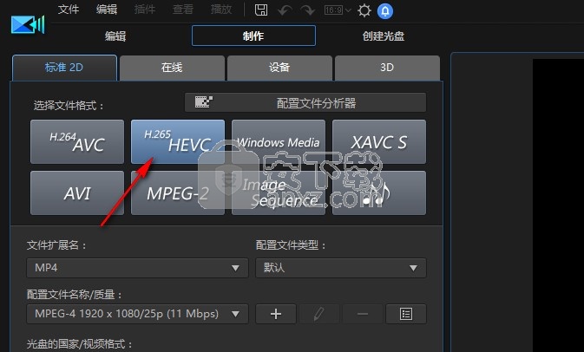This screenshot has width=584, height=352.
Task: Go to the 创建光盘 module
Action: [383, 36]
